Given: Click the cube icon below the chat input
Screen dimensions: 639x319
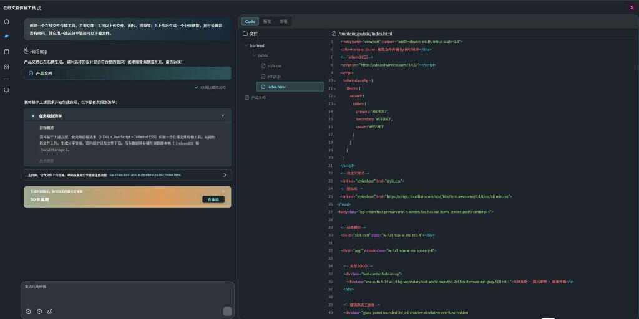Looking at the screenshot, I should tap(39, 311).
